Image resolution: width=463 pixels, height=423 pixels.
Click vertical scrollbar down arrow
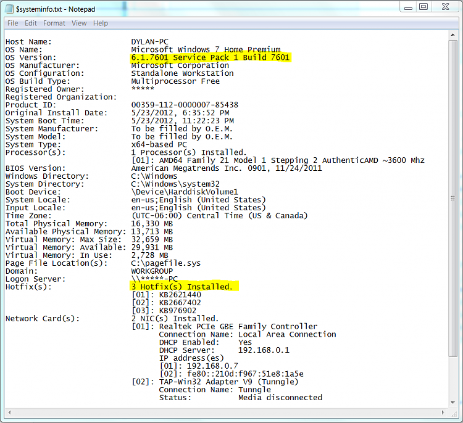[x=453, y=403]
